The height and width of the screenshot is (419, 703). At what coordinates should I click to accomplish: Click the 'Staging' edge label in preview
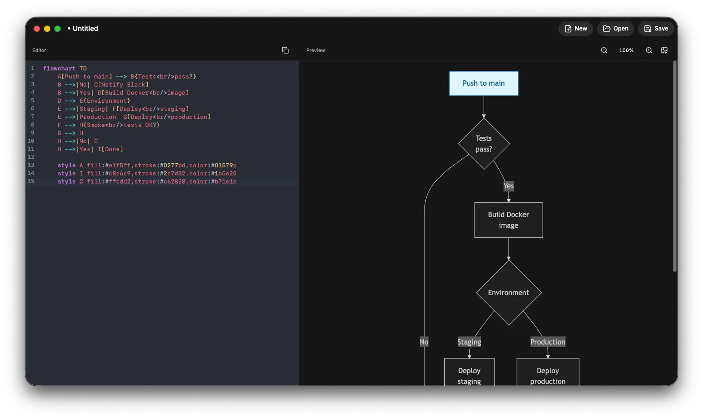[469, 342]
